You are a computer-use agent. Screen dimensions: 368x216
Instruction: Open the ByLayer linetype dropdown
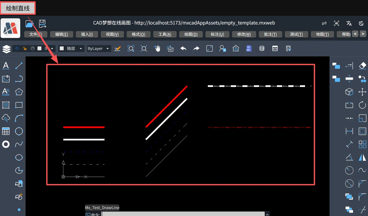click(x=99, y=49)
